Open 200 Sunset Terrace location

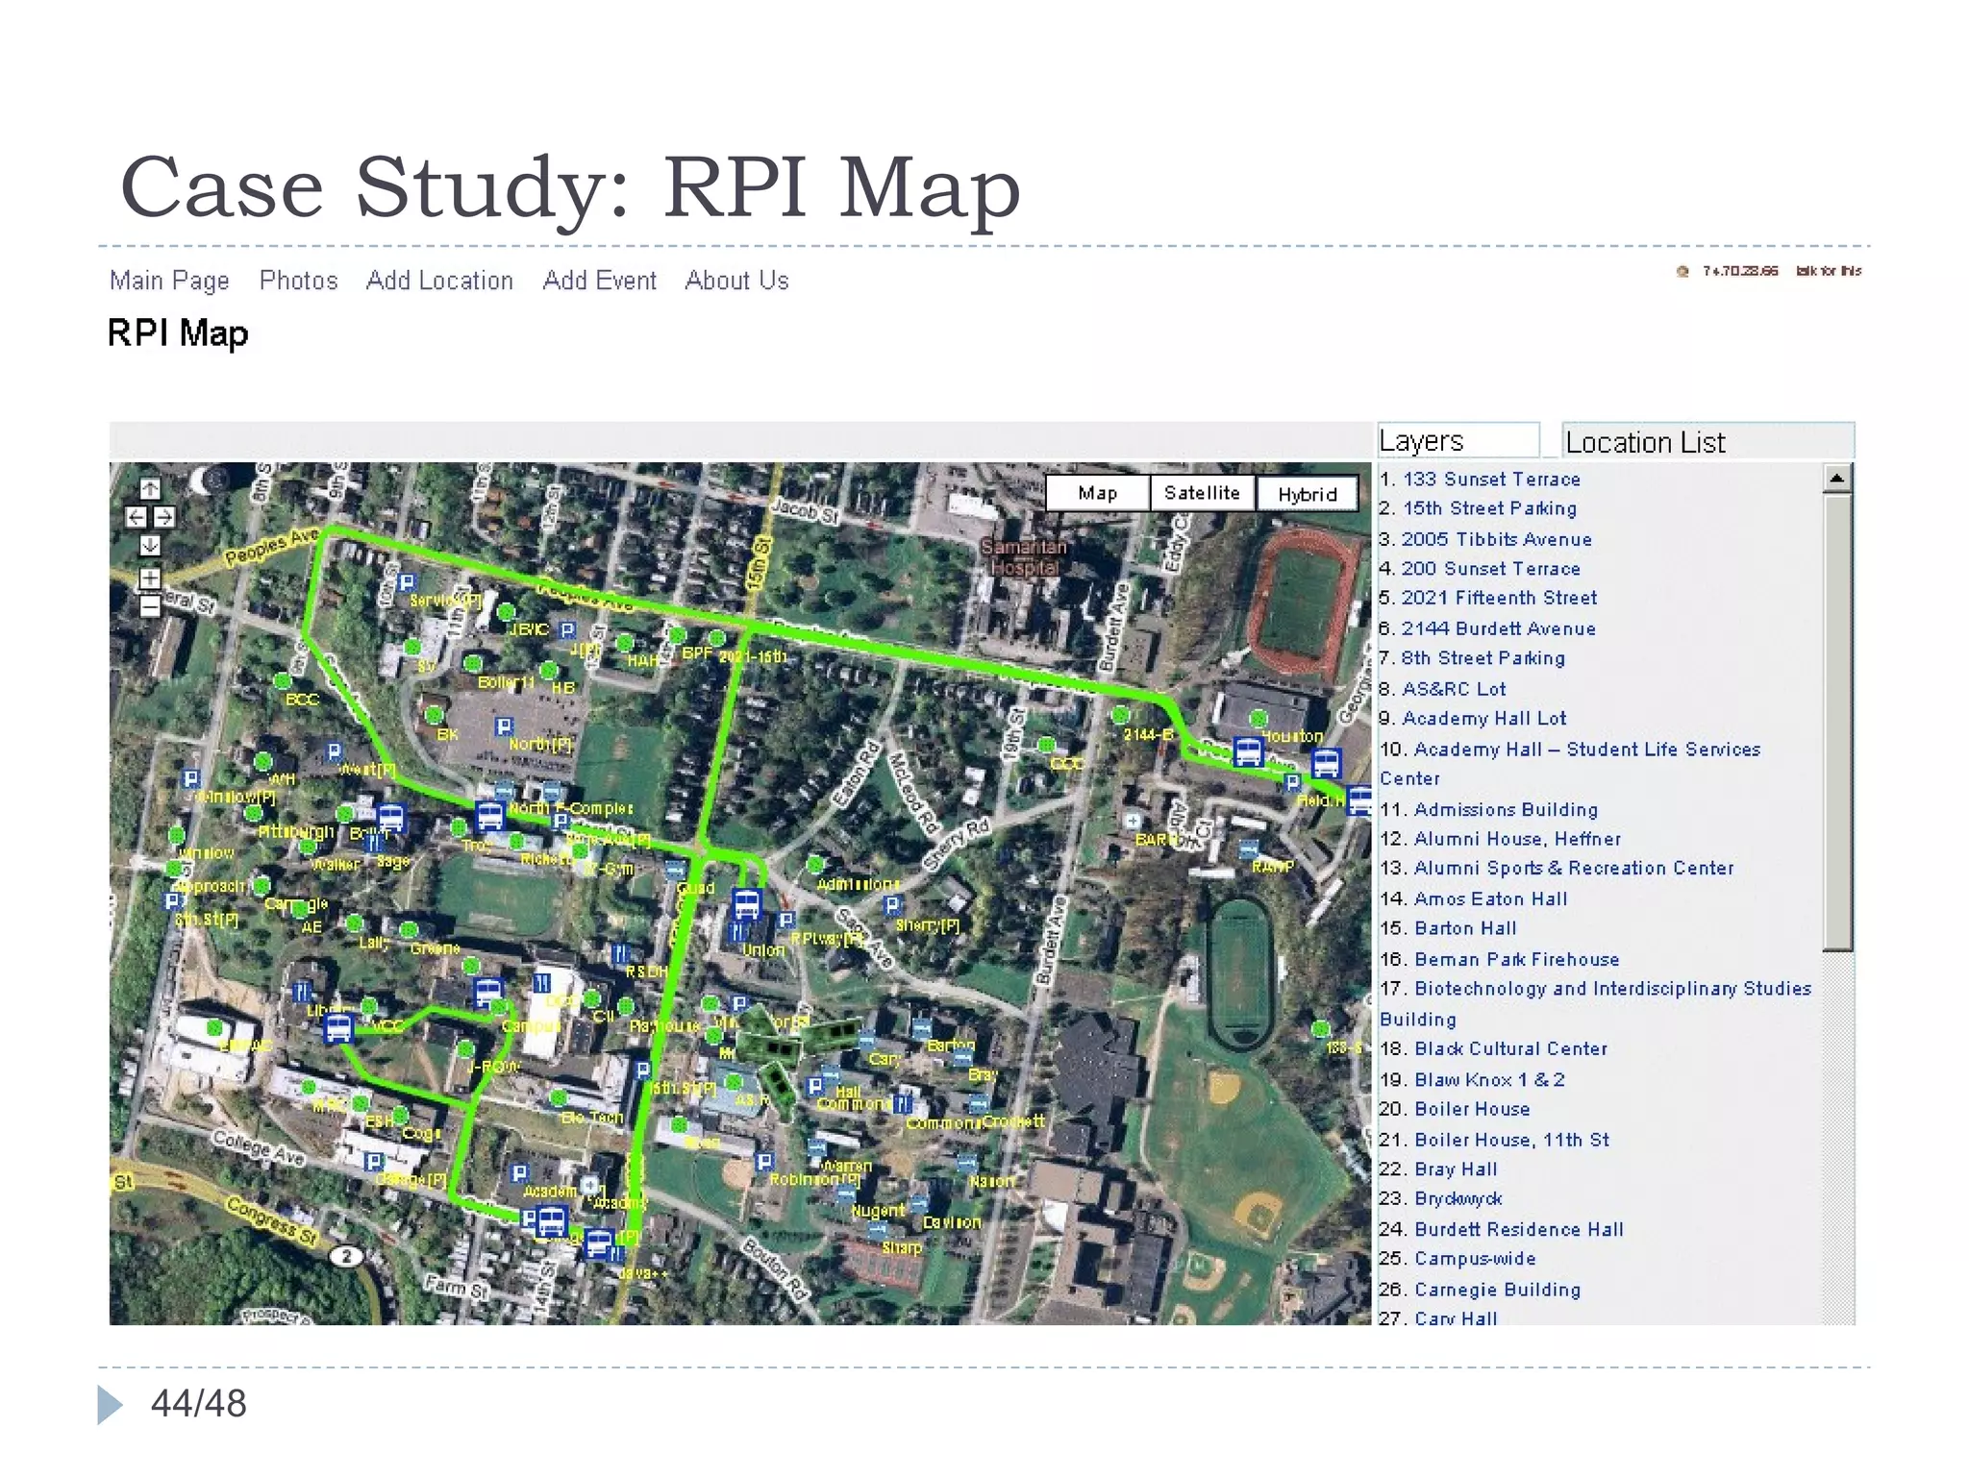pos(1490,569)
